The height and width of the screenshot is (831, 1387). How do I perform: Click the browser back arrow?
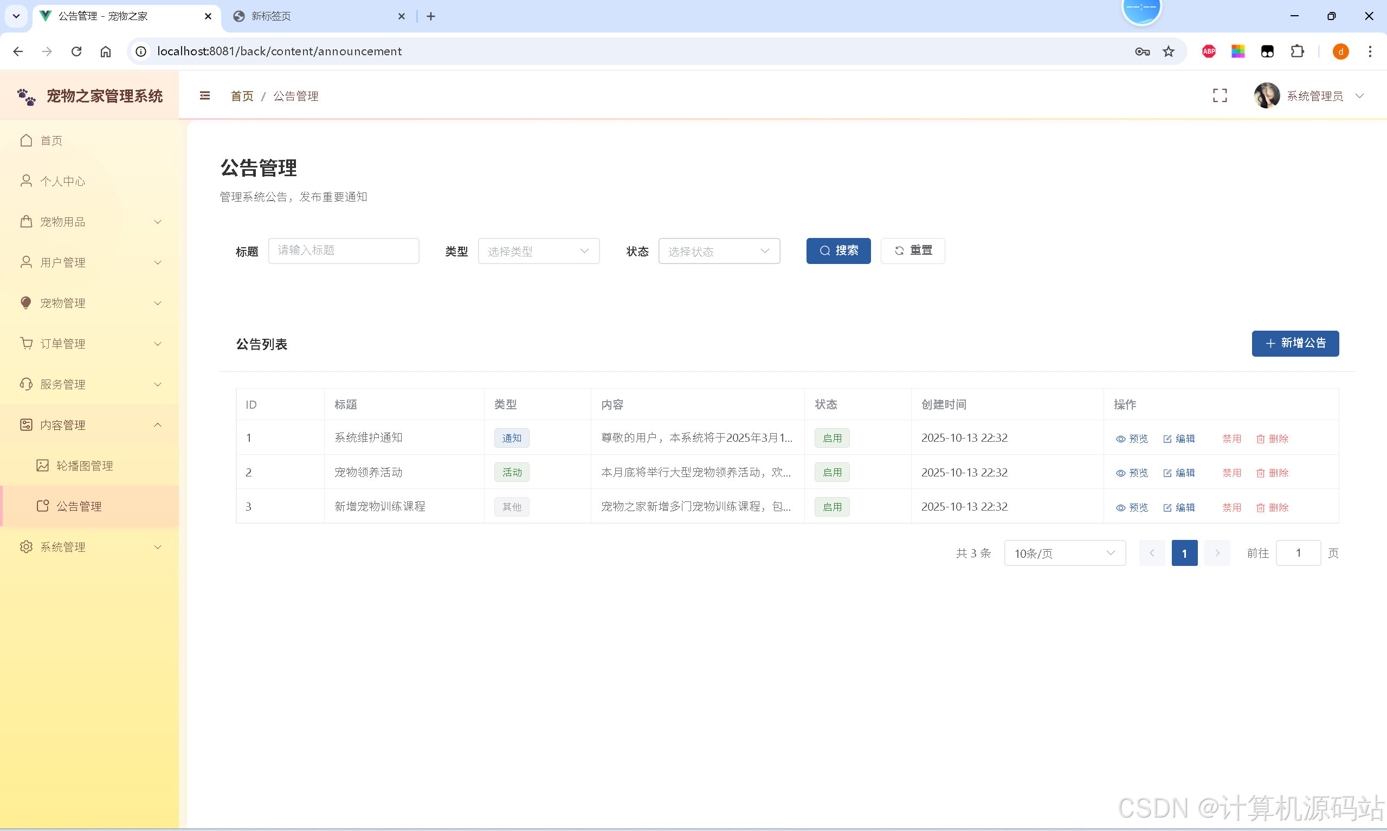pyautogui.click(x=18, y=51)
